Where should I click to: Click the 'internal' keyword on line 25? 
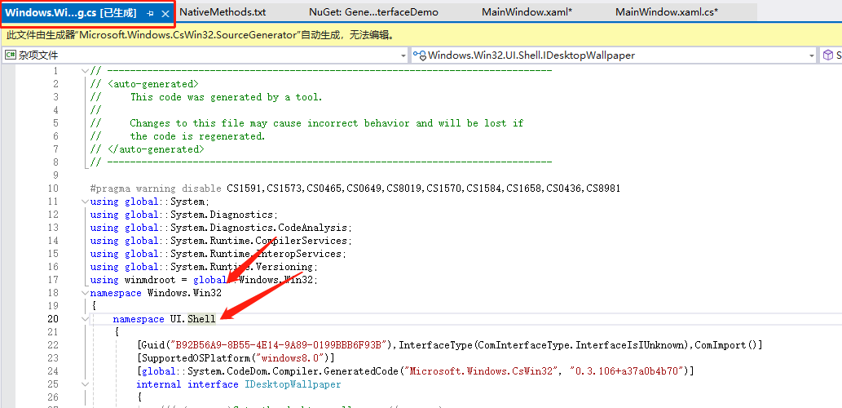click(158, 384)
